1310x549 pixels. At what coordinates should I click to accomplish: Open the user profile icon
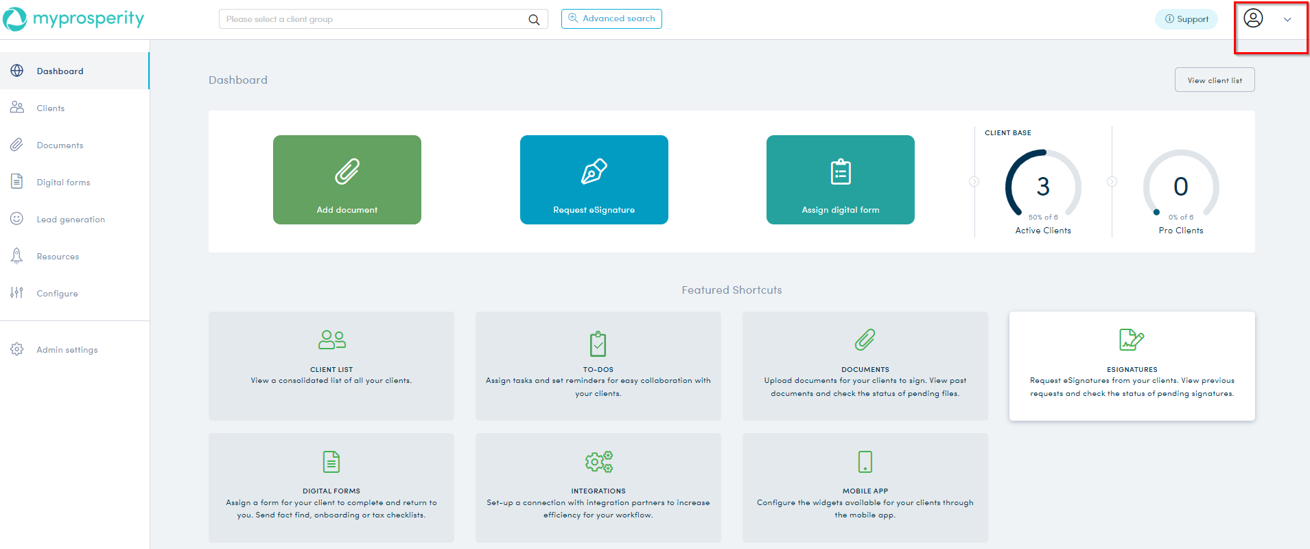pyautogui.click(x=1253, y=19)
